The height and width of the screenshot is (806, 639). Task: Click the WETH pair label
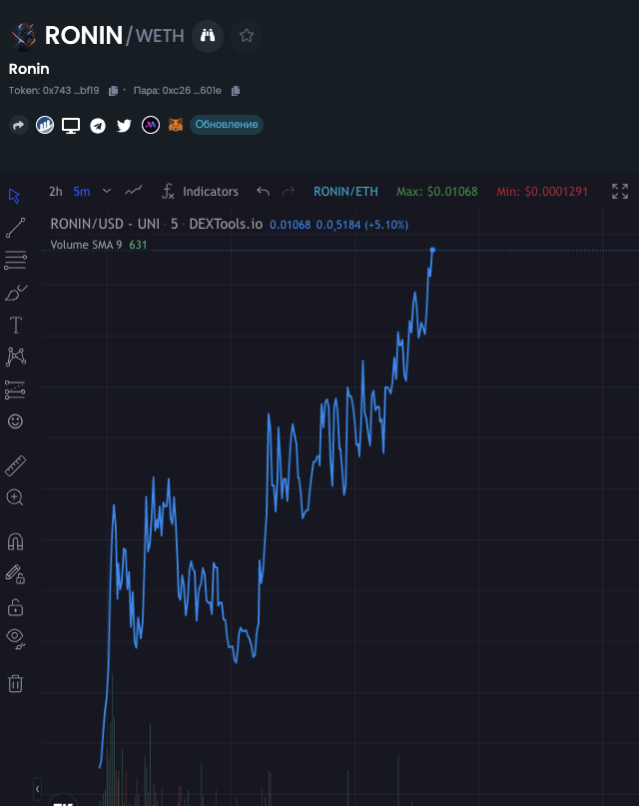pos(160,36)
